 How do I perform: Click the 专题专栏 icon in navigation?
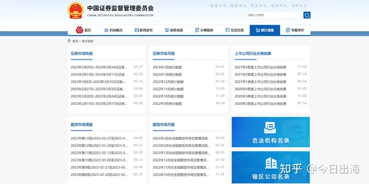coord(288,30)
